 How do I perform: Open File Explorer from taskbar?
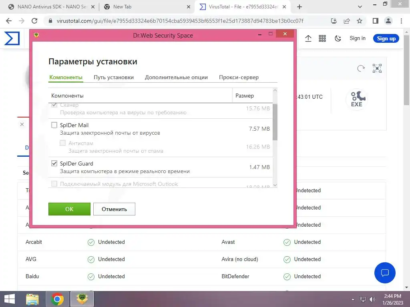[x=32, y=299]
